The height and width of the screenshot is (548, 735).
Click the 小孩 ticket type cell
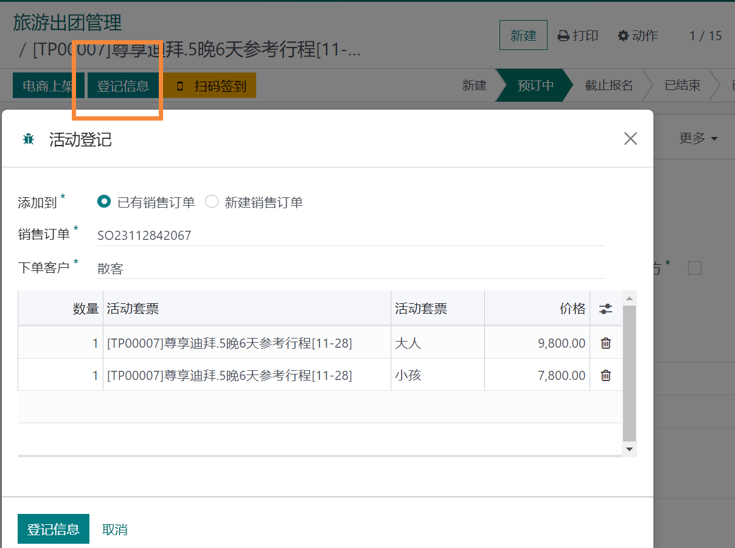[x=437, y=375]
